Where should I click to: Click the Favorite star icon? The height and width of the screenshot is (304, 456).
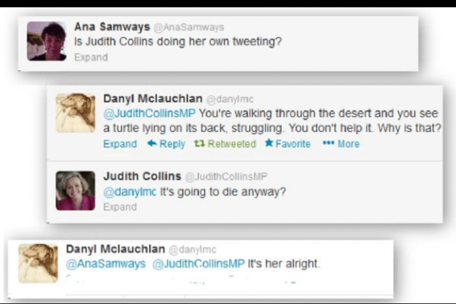click(x=269, y=143)
